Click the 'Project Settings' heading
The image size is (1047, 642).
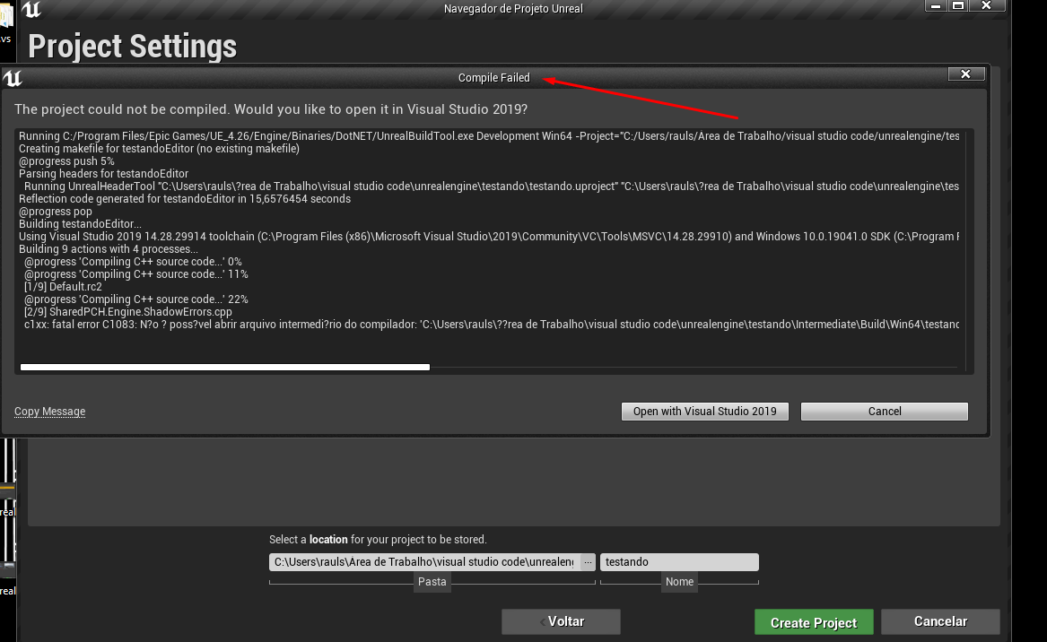point(132,47)
